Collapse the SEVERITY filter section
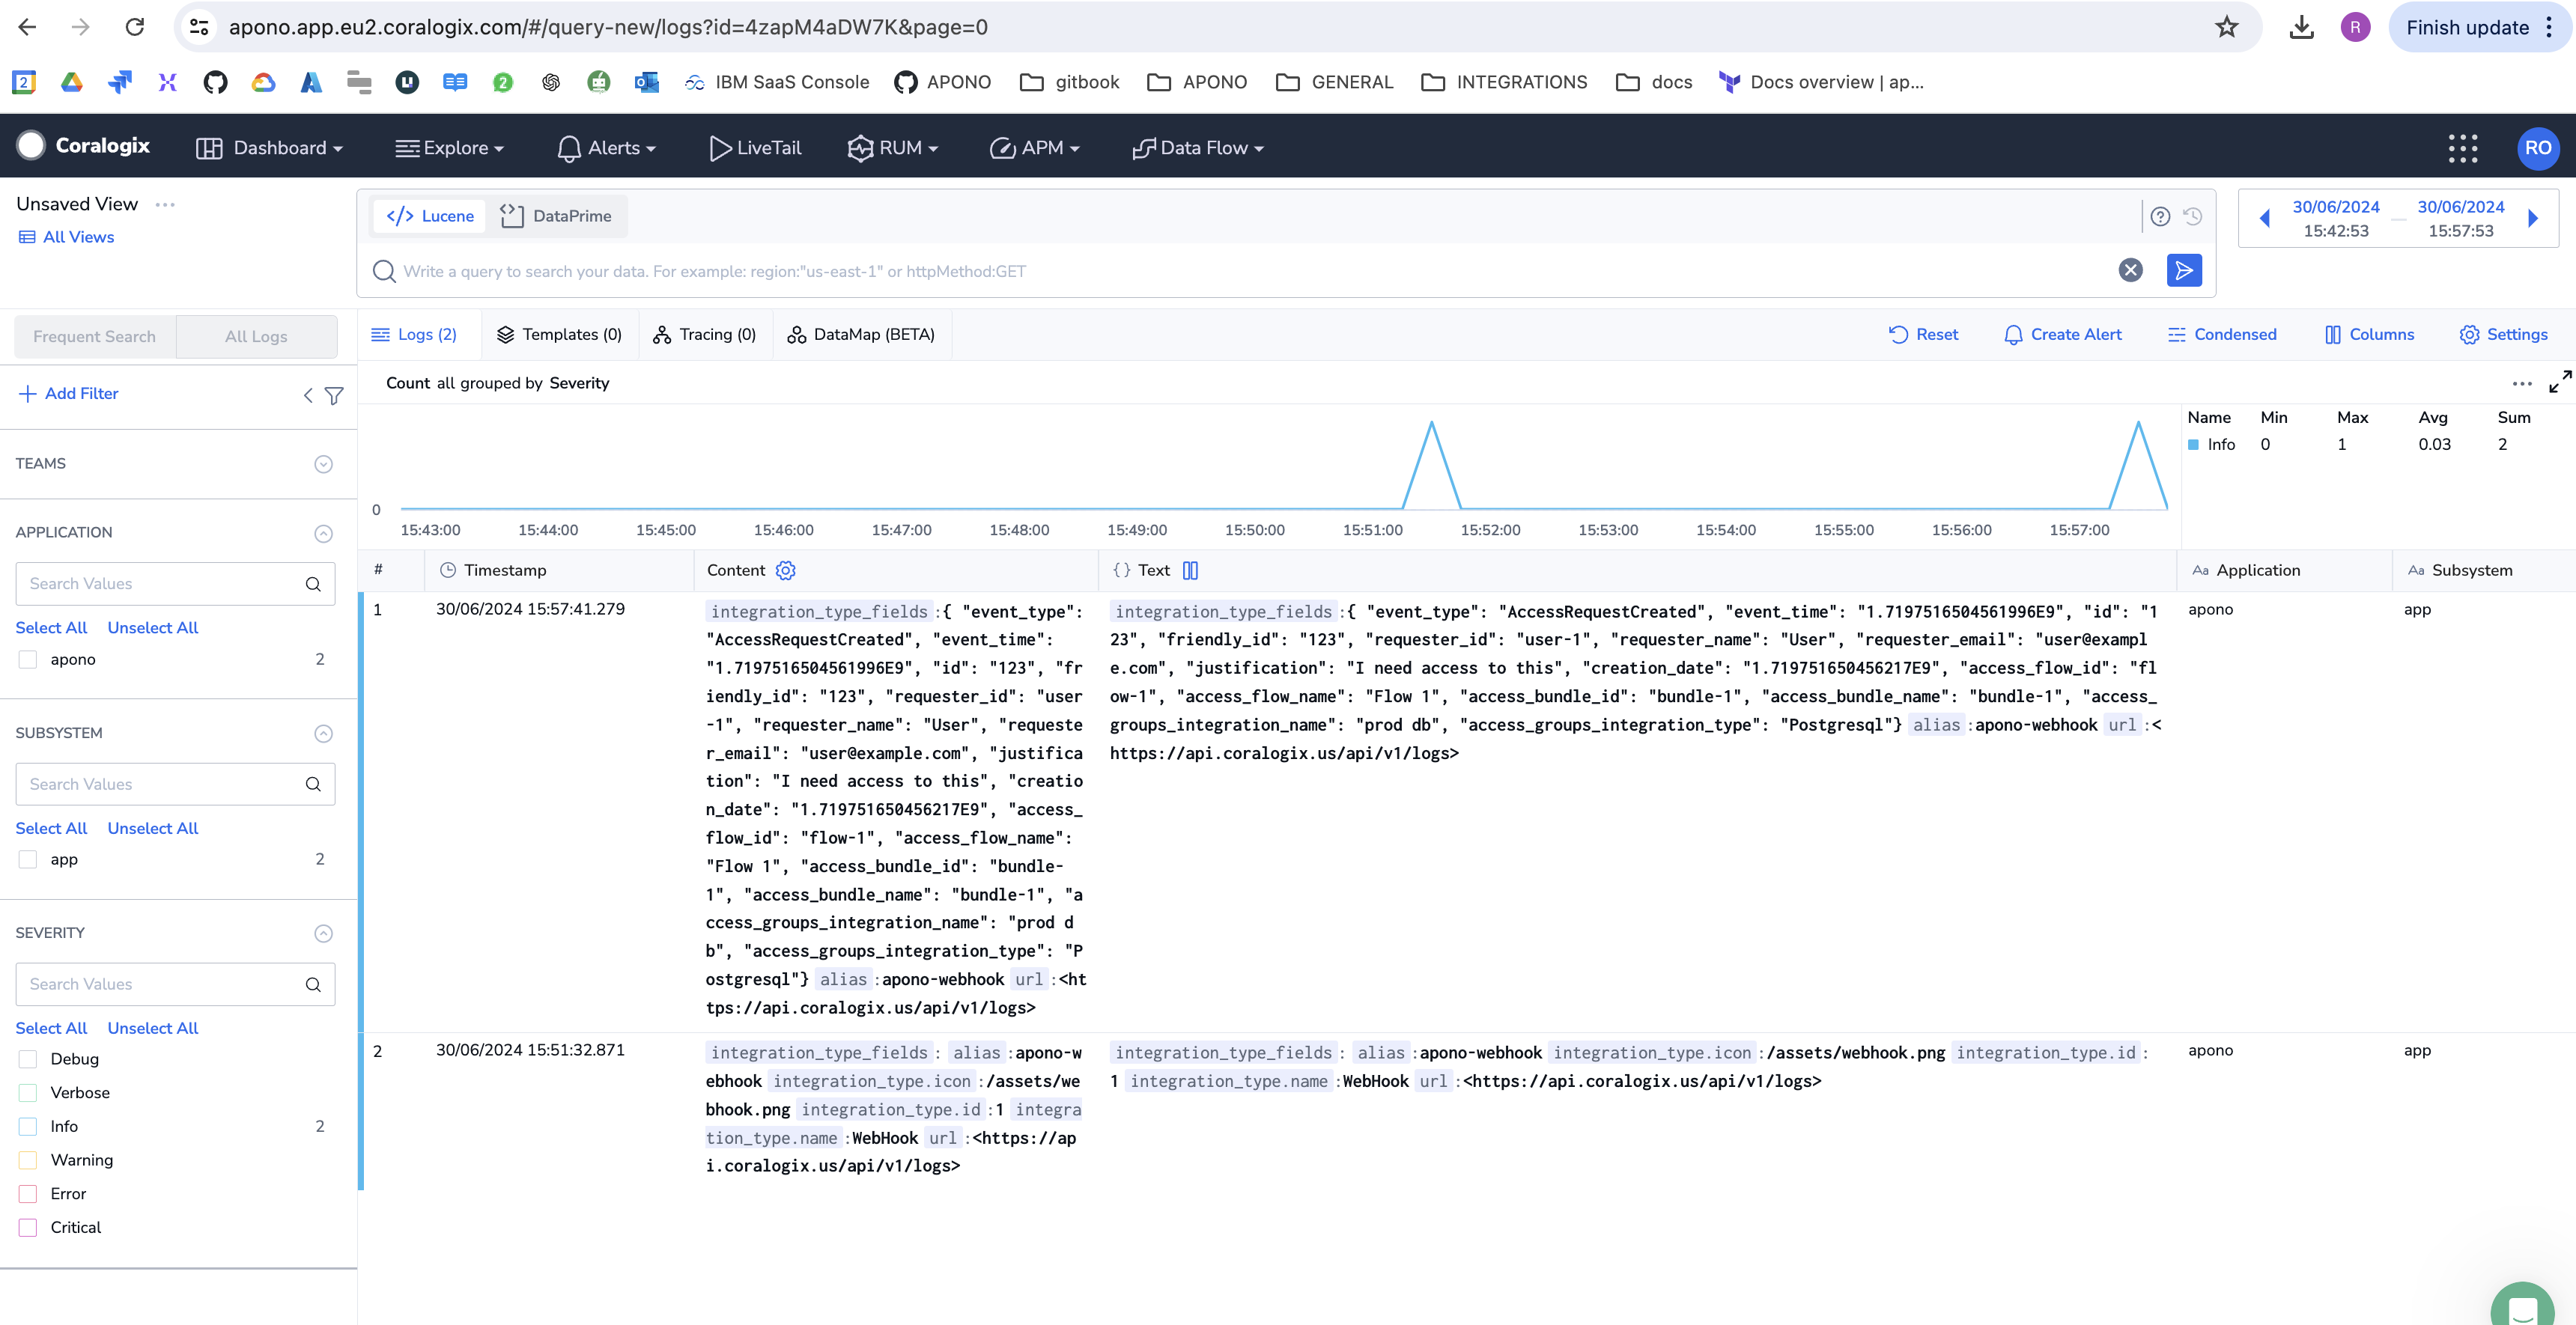This screenshot has height=1325, width=2576. coord(323,933)
